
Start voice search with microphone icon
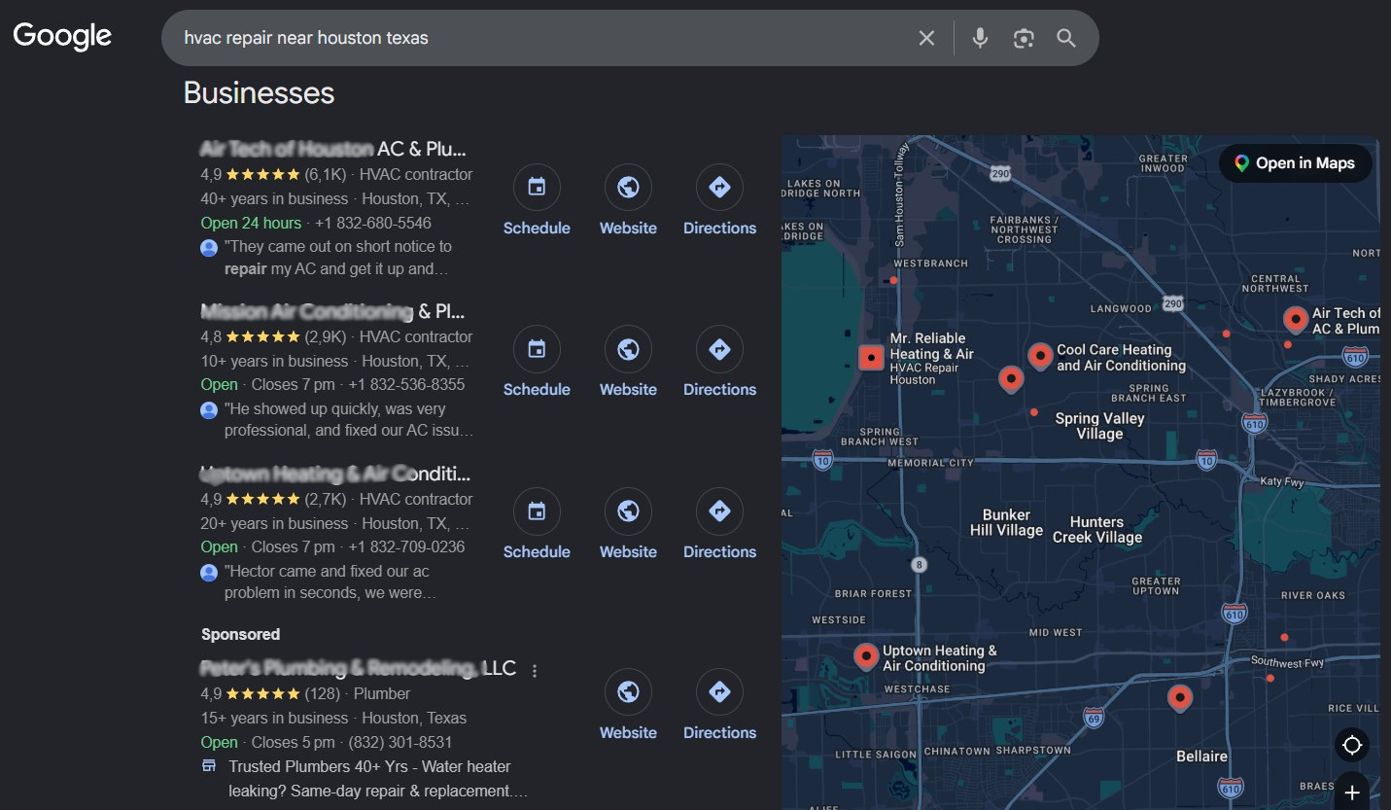click(980, 38)
